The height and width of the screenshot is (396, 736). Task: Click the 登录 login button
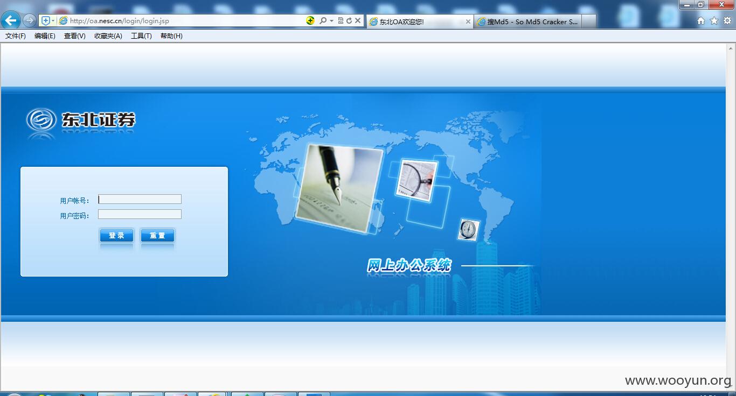point(116,235)
